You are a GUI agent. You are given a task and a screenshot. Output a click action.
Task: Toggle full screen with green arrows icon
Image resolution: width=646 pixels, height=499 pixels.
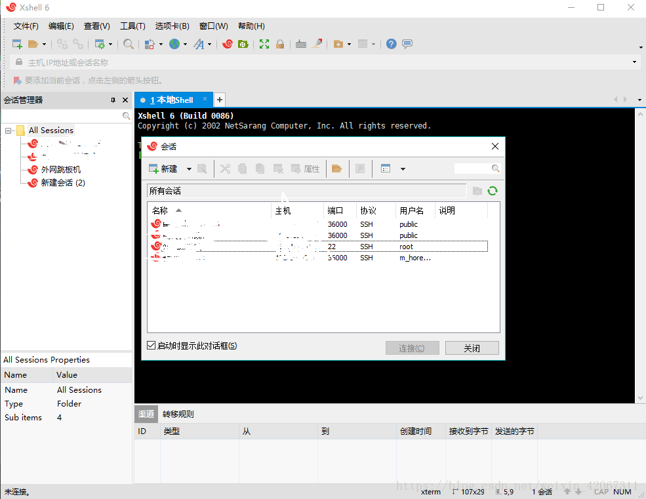(264, 44)
